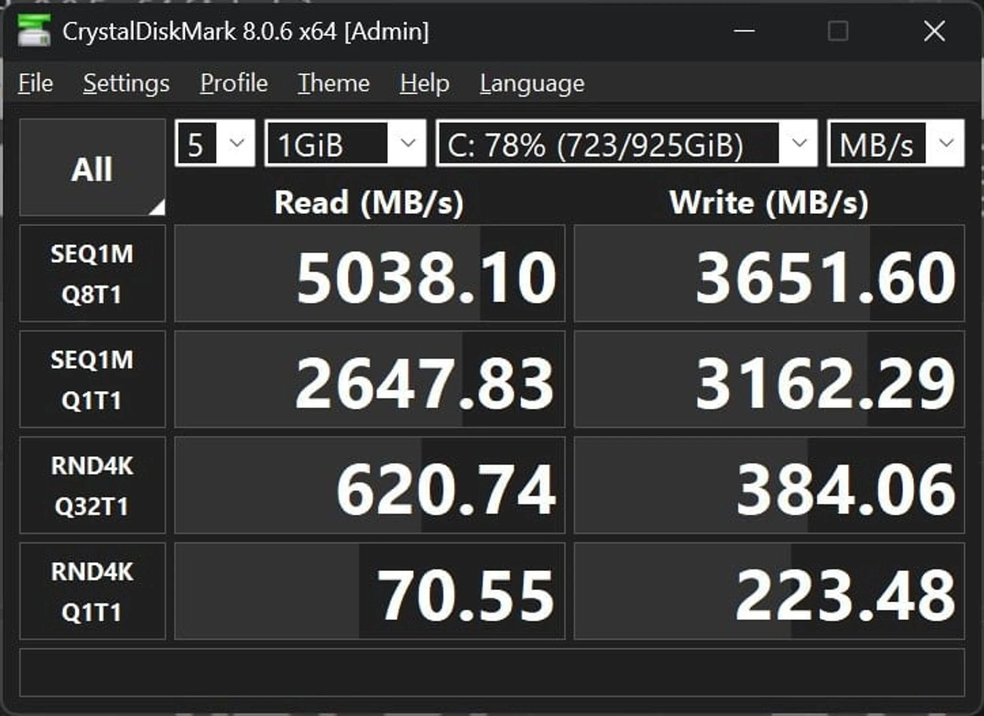This screenshot has width=984, height=716.
Task: Minimize the CrystalDiskMark window
Action: [744, 31]
